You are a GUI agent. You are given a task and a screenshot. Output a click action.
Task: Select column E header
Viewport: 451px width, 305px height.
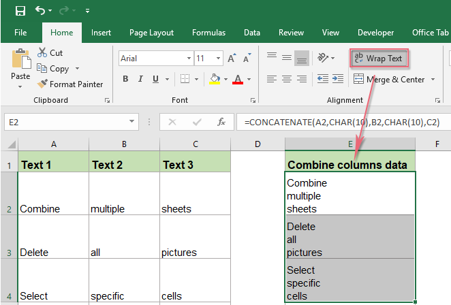[x=350, y=144]
